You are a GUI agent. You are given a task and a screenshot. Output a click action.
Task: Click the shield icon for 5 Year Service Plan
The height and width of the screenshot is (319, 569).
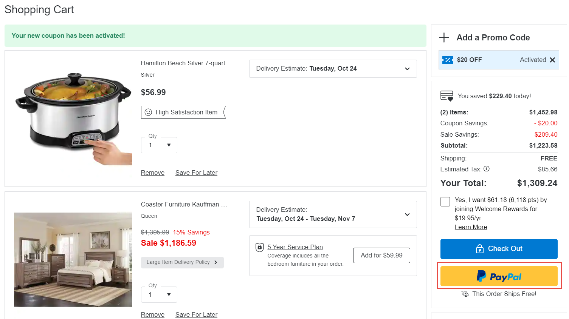(259, 247)
